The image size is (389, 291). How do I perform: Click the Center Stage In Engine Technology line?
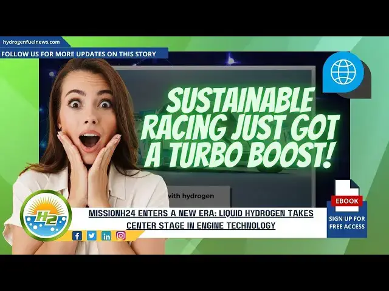tap(201, 226)
